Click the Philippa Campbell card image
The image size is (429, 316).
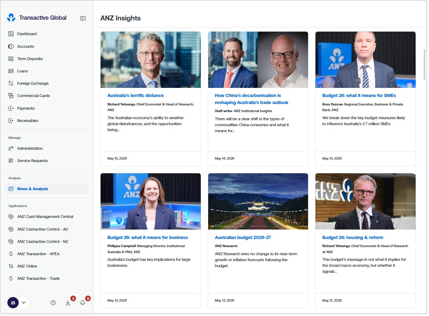[x=151, y=201]
